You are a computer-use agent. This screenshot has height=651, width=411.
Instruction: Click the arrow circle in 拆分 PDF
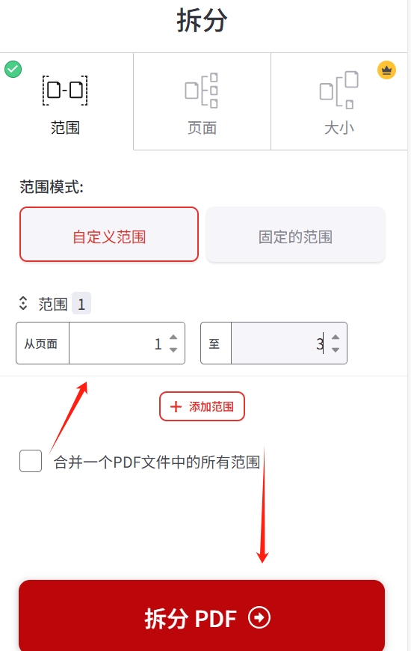click(x=259, y=617)
